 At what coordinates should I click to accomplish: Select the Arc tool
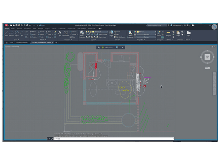(22, 33)
